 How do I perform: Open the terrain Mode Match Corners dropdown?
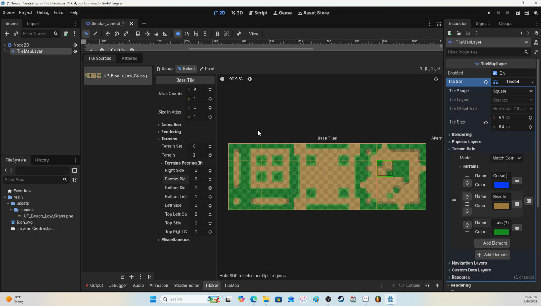click(506, 158)
